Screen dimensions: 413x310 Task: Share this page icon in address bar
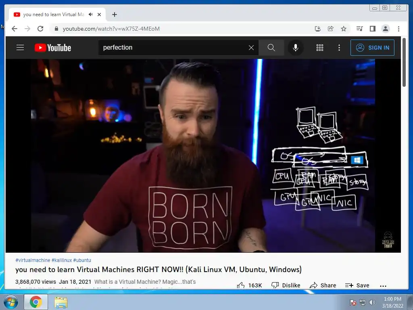(331, 29)
